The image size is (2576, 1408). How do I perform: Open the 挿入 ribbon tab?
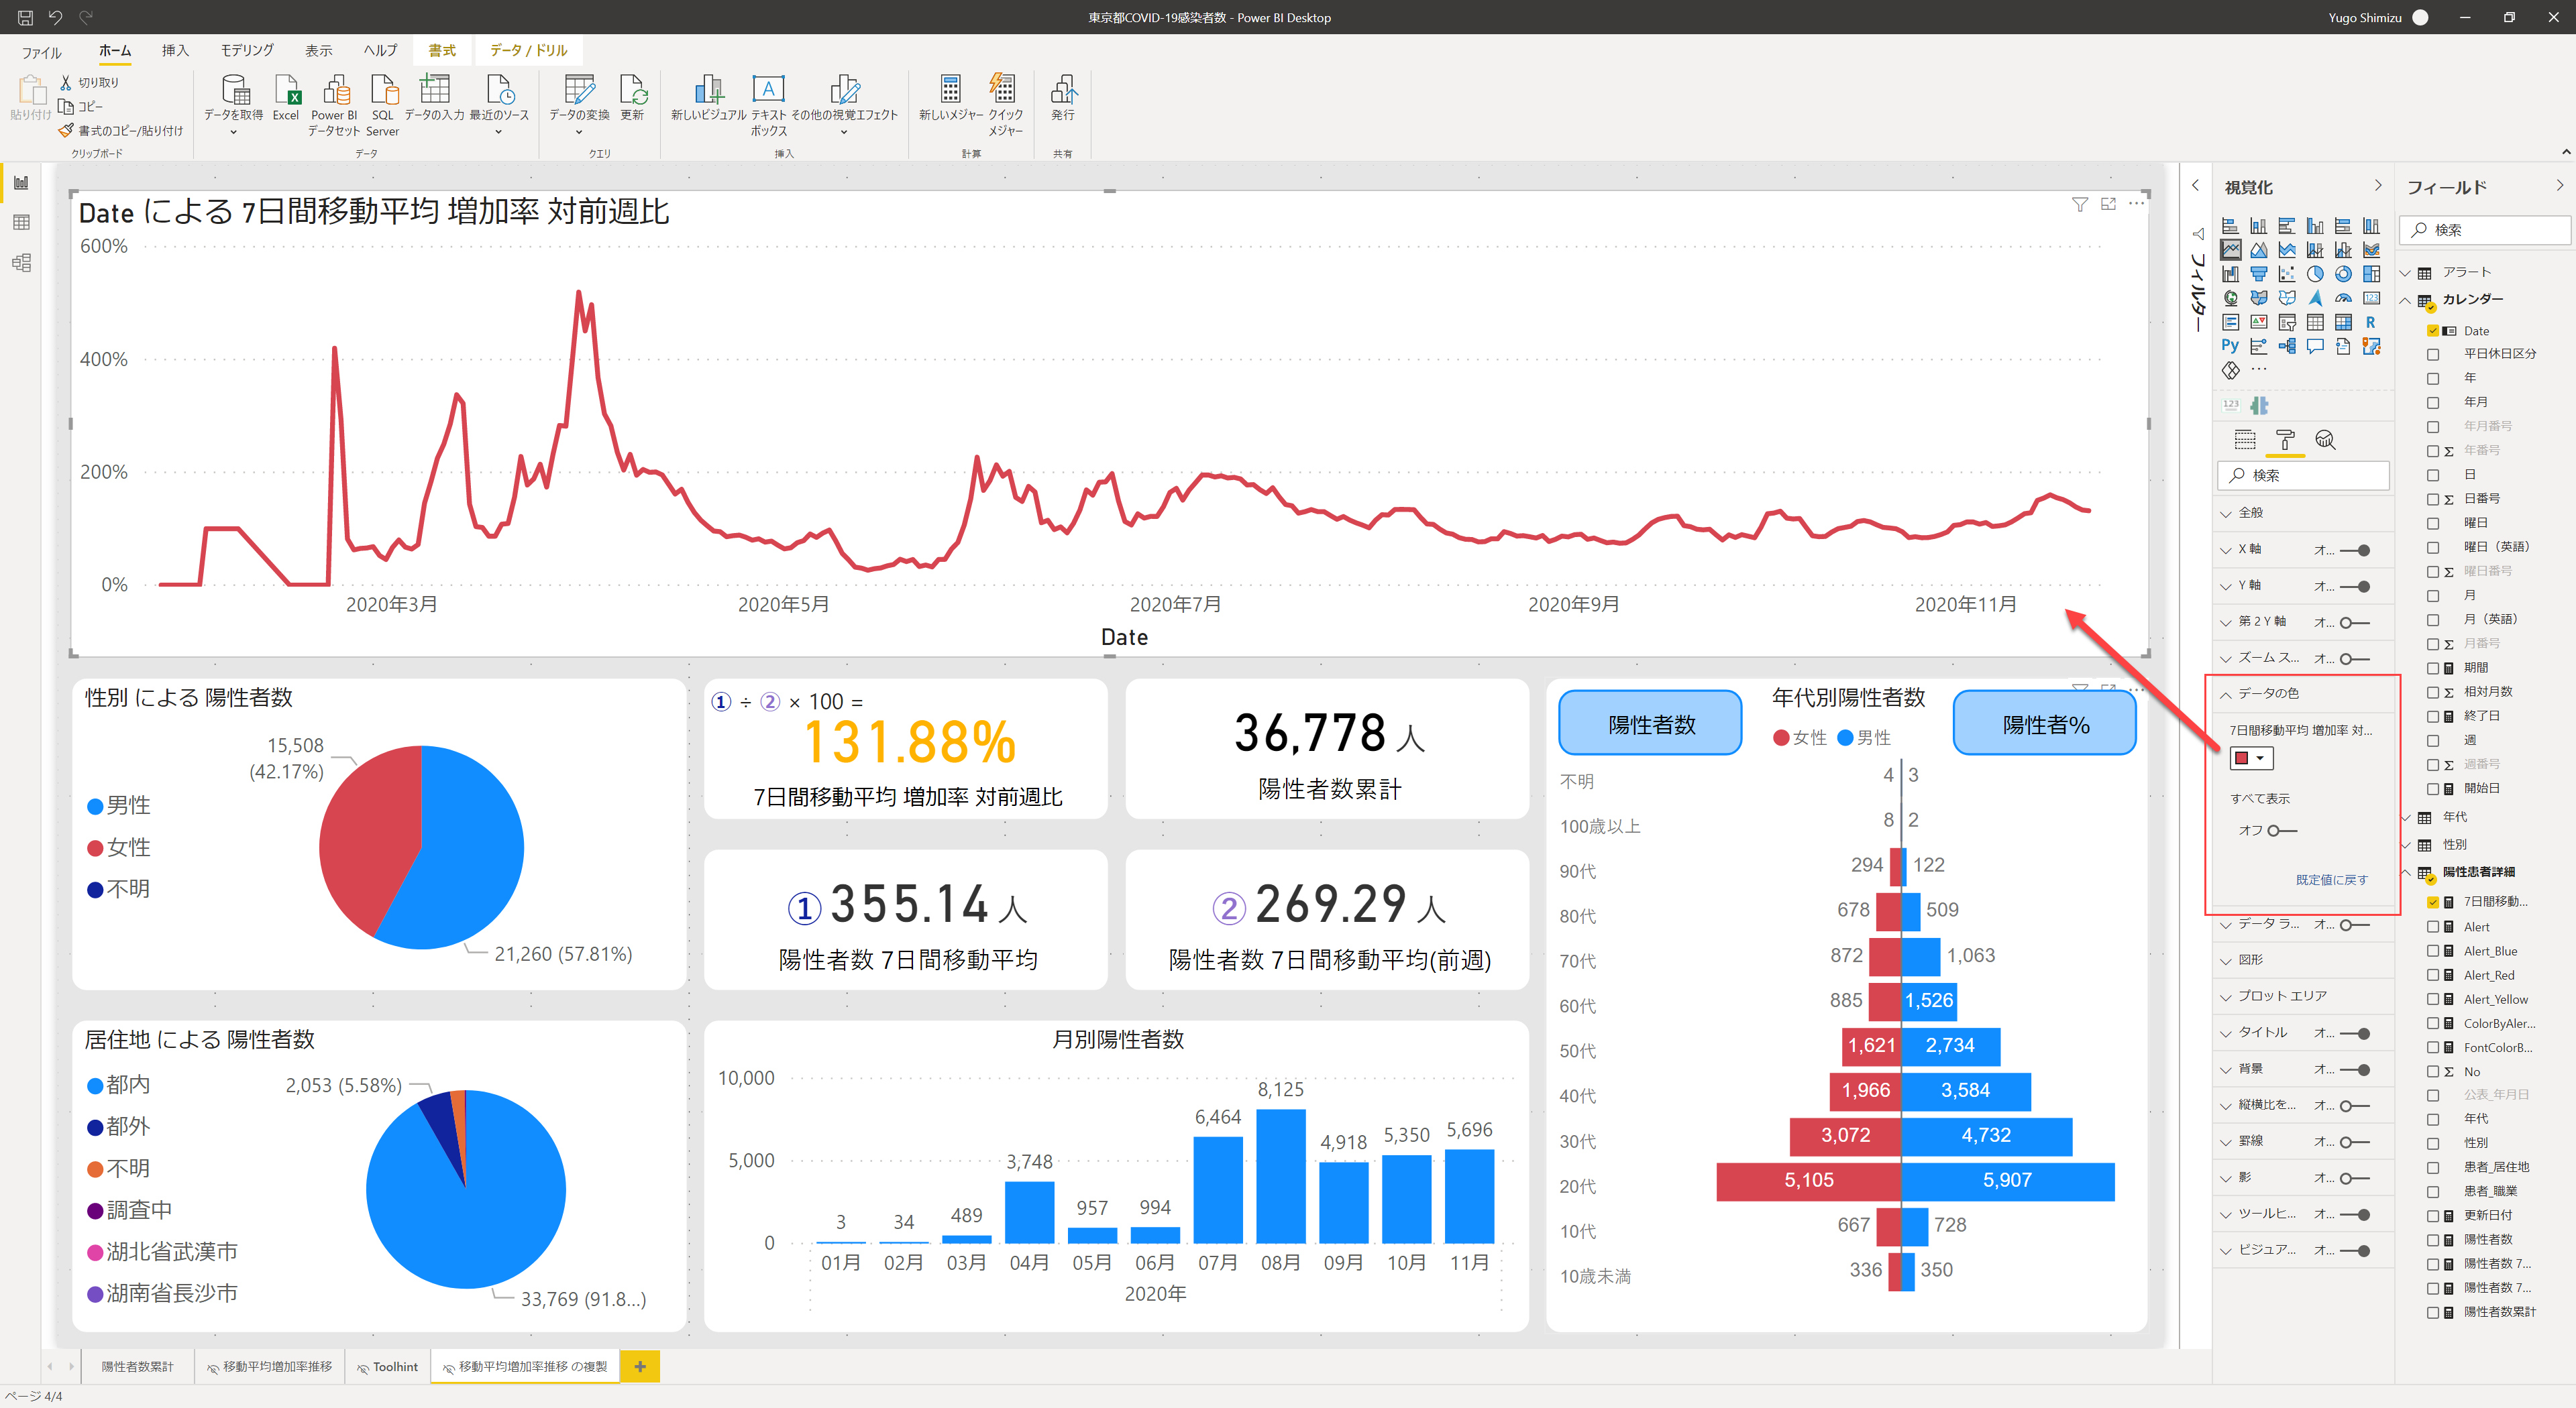[175, 50]
